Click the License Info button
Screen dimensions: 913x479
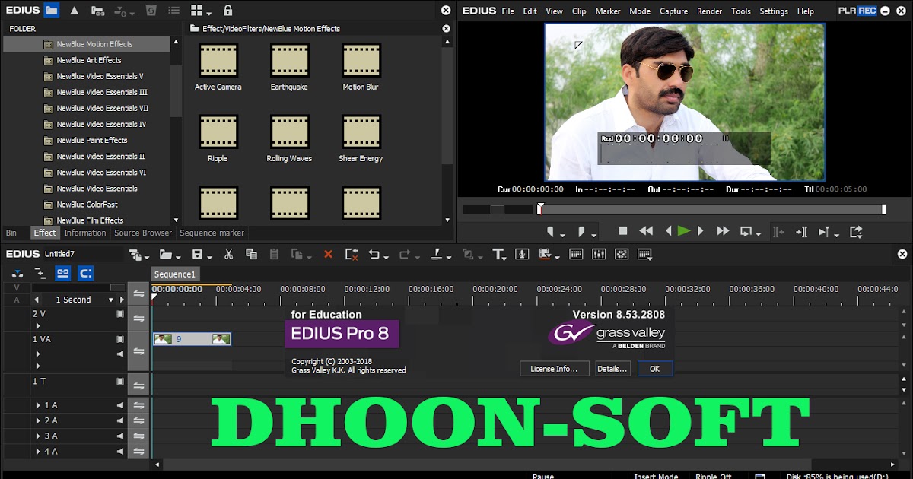[x=554, y=369]
